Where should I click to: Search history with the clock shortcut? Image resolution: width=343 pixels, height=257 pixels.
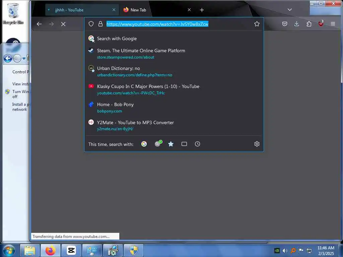[197, 144]
